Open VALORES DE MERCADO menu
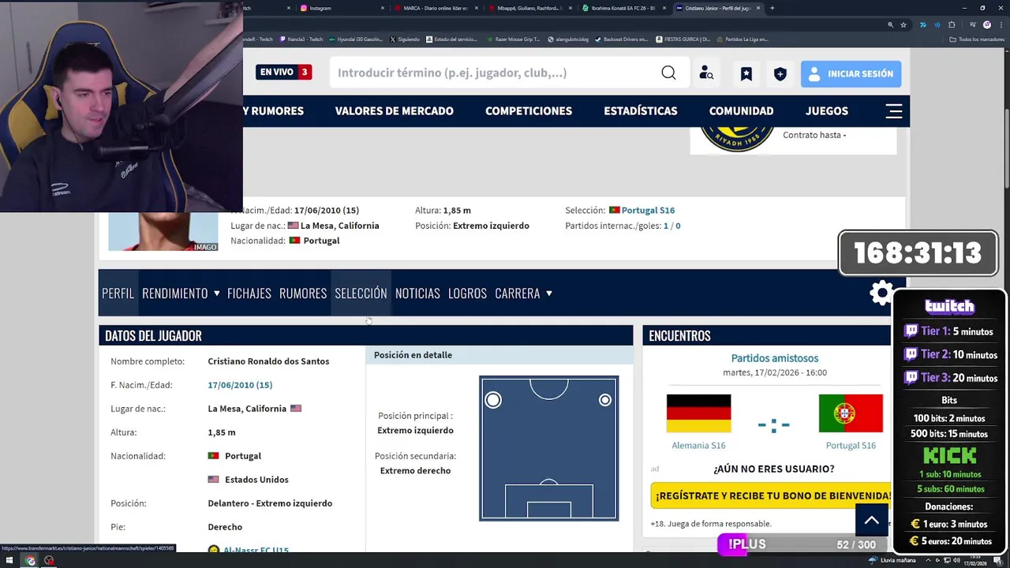This screenshot has height=568, width=1010. coord(394,111)
